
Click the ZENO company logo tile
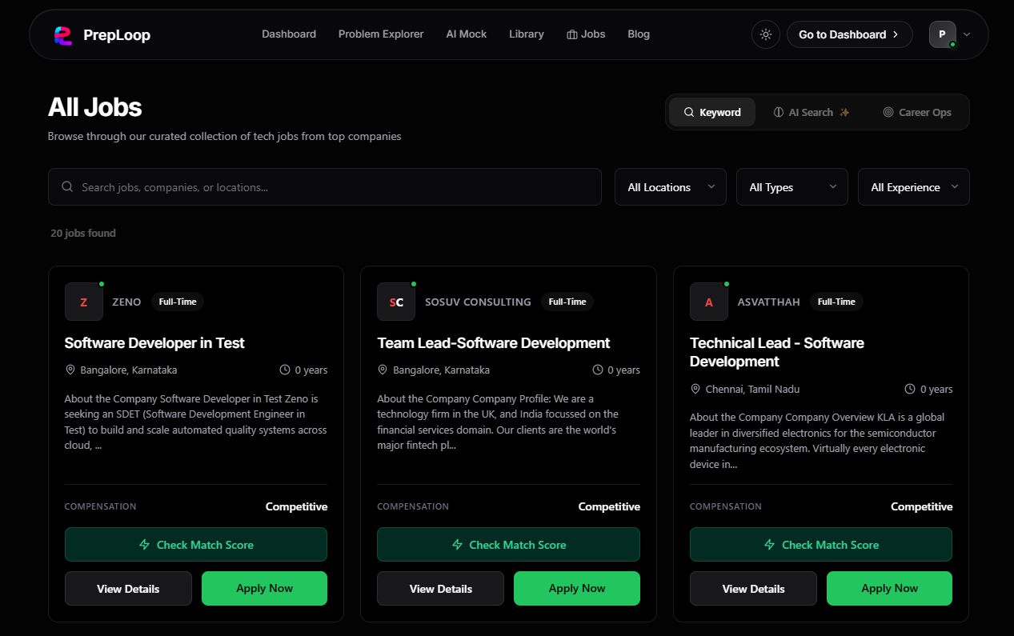pos(84,302)
